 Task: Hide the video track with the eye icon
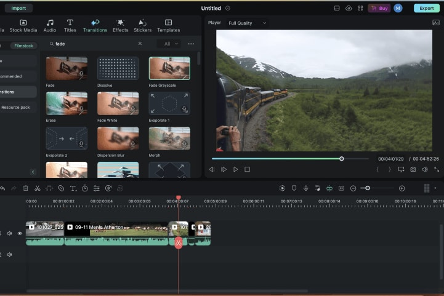(20, 233)
